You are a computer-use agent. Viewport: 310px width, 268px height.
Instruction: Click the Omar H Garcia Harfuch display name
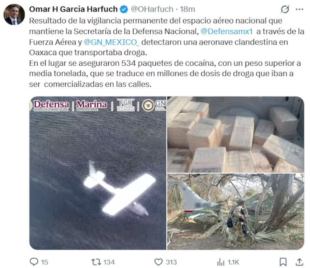point(73,9)
